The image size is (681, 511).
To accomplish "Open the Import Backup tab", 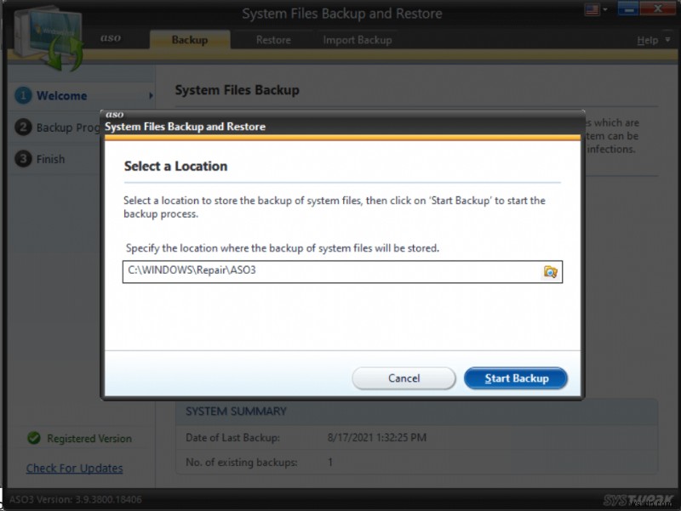I will coord(358,40).
